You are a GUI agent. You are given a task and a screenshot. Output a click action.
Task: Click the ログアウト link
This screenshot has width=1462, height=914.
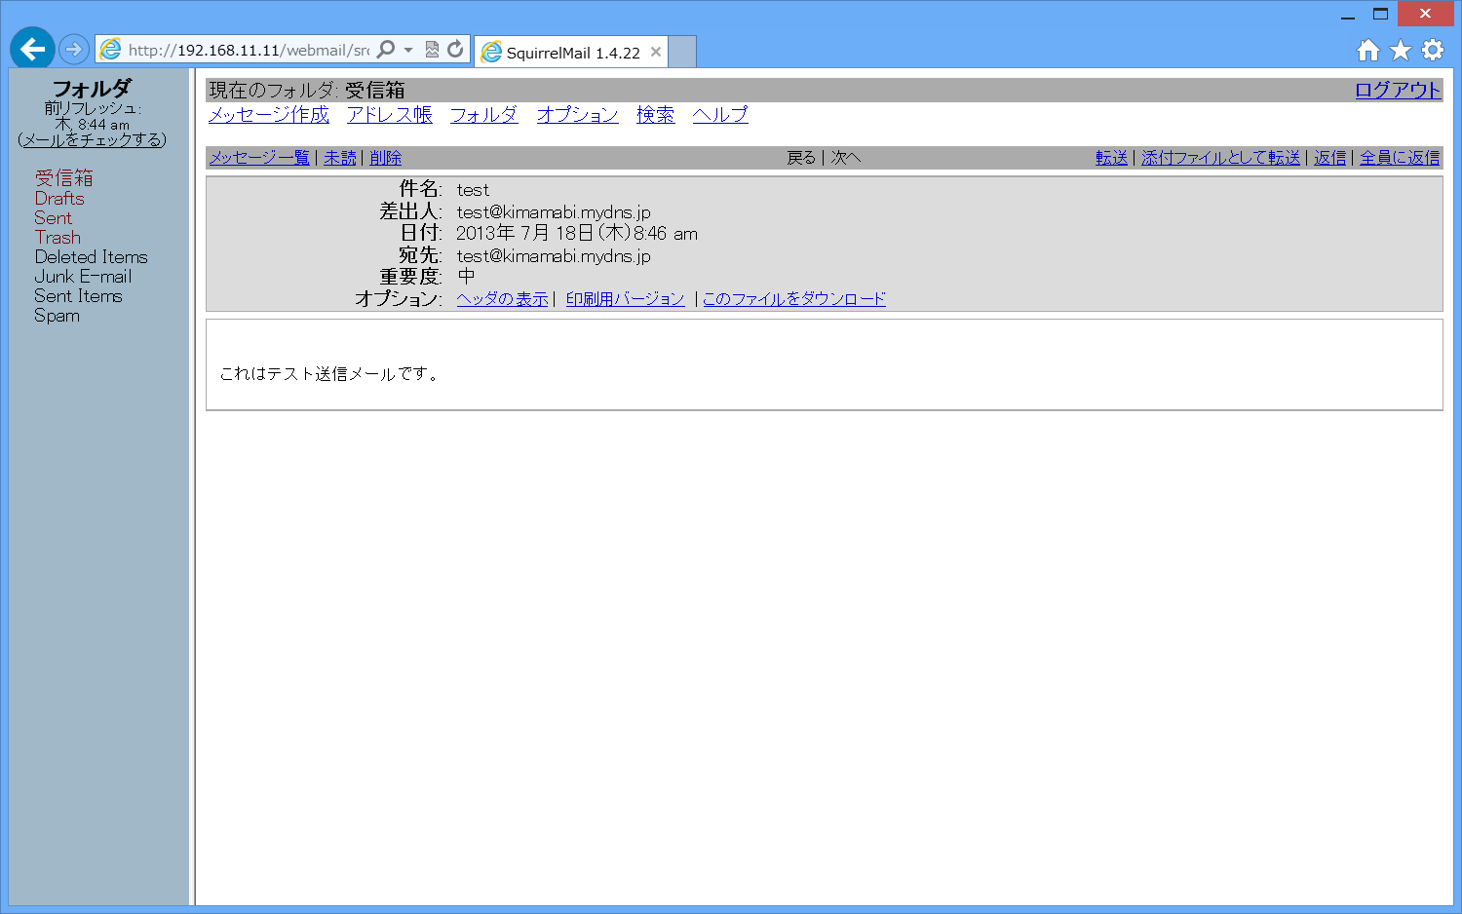point(1398,91)
